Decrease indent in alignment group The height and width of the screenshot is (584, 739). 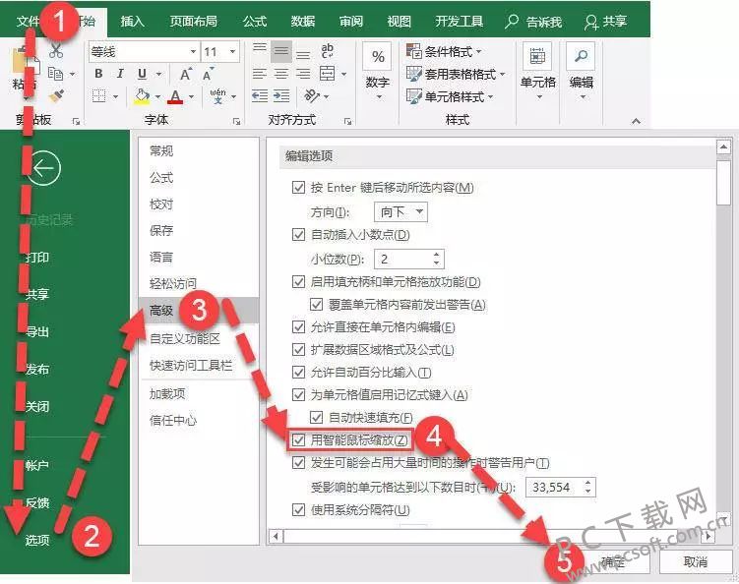click(x=259, y=96)
